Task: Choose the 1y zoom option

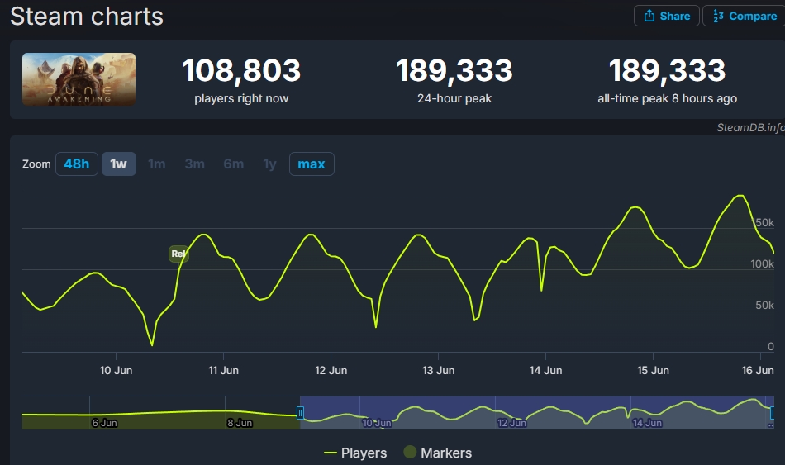Action: click(270, 164)
